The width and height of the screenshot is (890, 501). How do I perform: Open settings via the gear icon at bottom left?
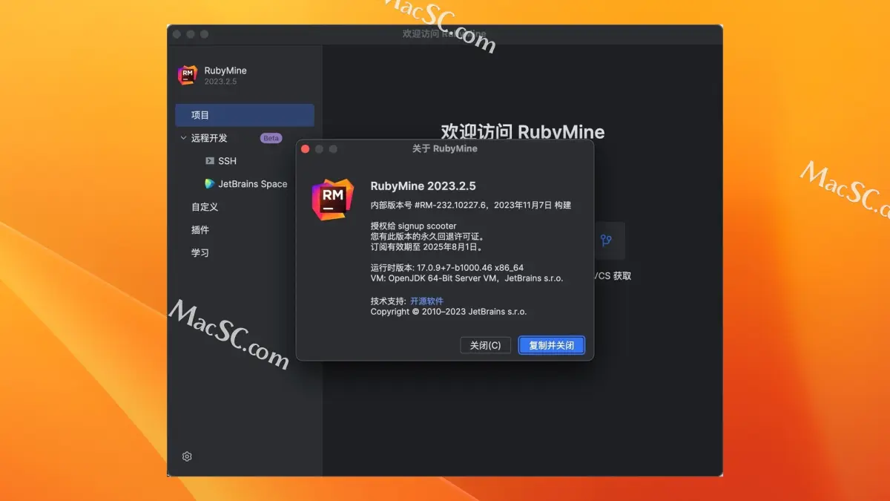(x=186, y=456)
